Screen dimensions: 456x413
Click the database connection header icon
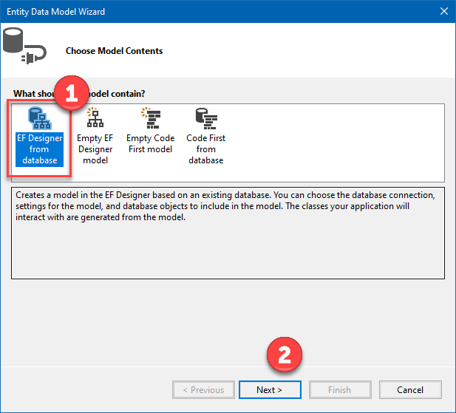tap(24, 46)
